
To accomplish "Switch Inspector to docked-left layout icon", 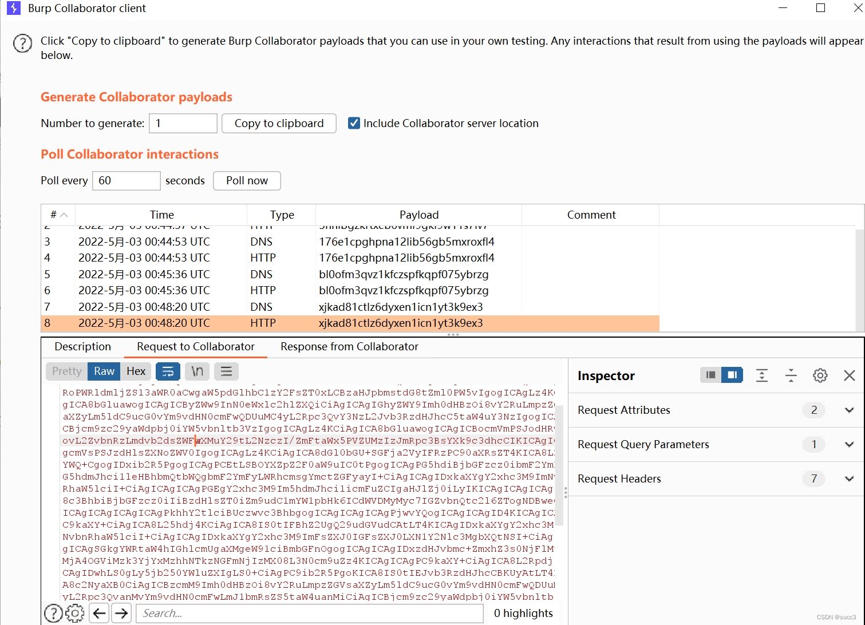I will [710, 375].
